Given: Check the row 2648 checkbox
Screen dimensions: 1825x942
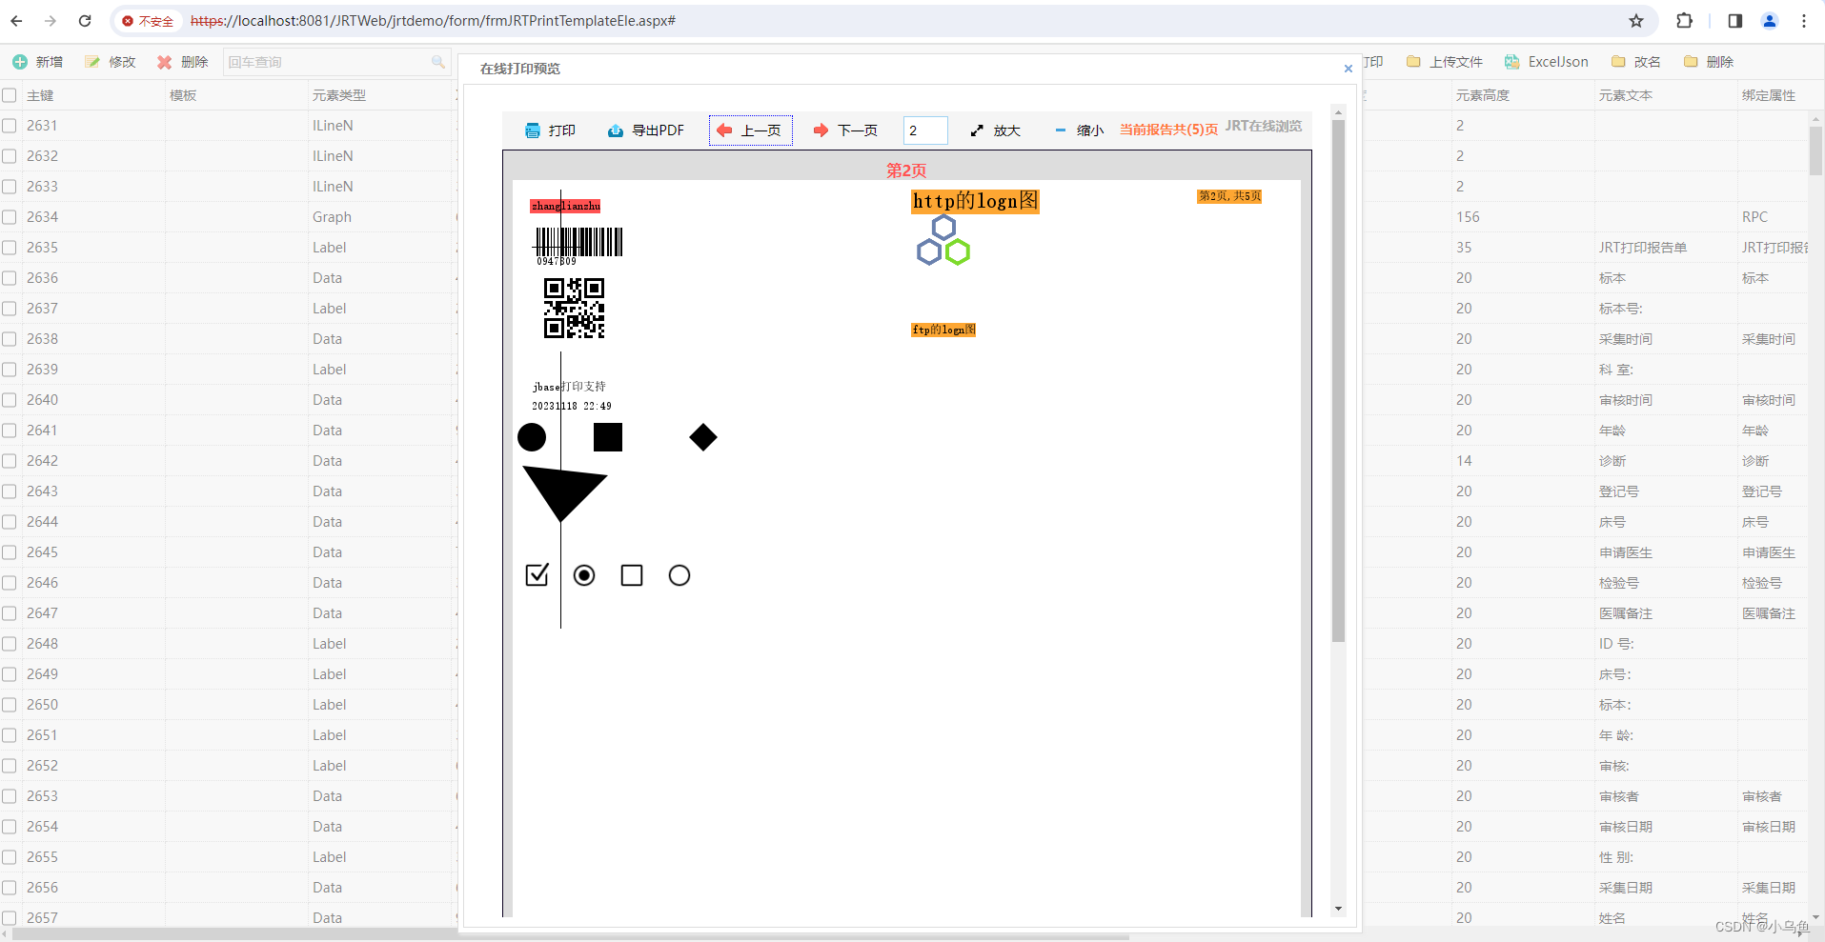Looking at the screenshot, I should tap(10, 644).
